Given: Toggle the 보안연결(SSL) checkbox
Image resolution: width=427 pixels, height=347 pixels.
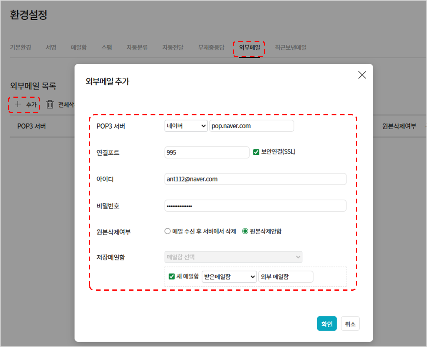Looking at the screenshot, I should pyautogui.click(x=256, y=152).
